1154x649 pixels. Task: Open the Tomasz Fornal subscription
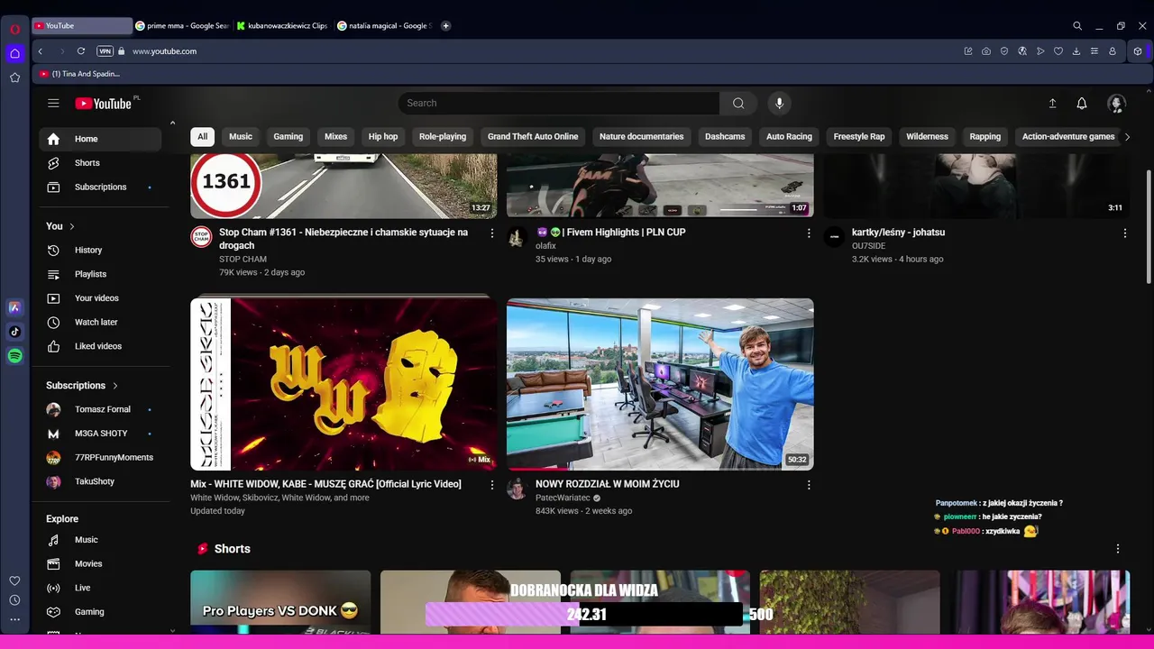click(100, 409)
